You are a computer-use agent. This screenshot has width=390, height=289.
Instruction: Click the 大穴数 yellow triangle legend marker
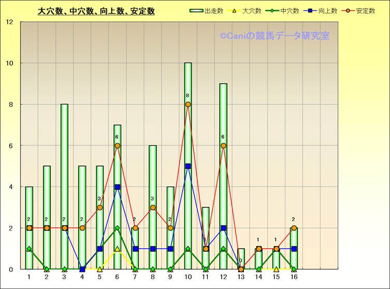pyautogui.click(x=234, y=11)
